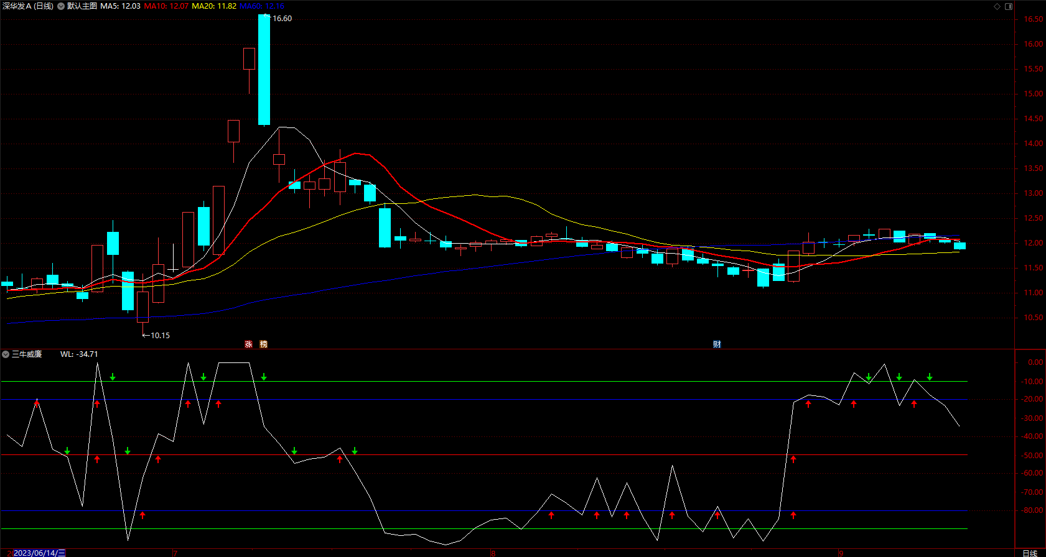
Task: Click the -50.00 indicator axis label
Action: coord(1034,456)
